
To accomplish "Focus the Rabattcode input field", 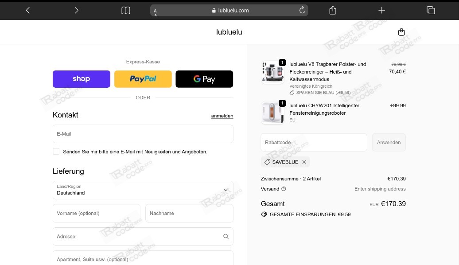I will (x=314, y=143).
